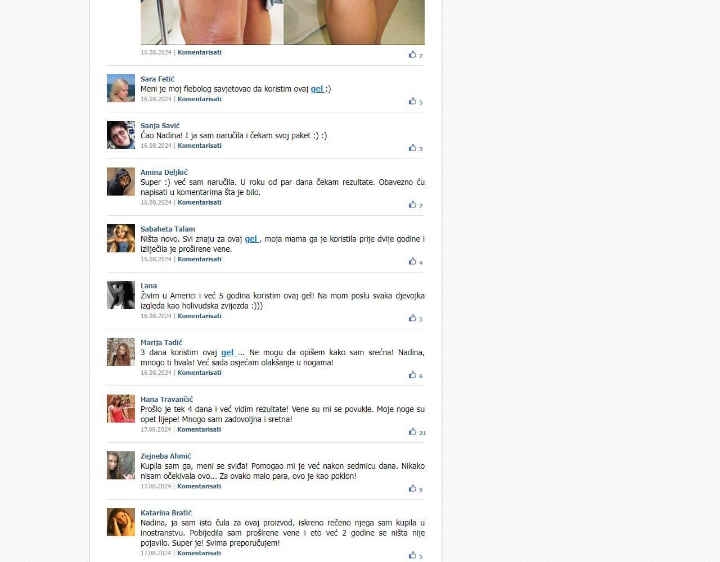Viewport: 720px width, 562px height.
Task: Like Sara Fetić's comment with thumbs-up icon
Action: click(412, 101)
